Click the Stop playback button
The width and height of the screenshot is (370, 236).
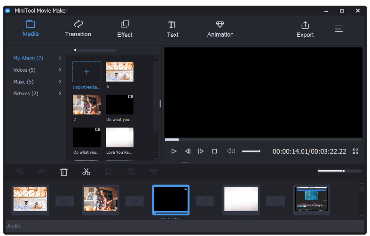214,151
